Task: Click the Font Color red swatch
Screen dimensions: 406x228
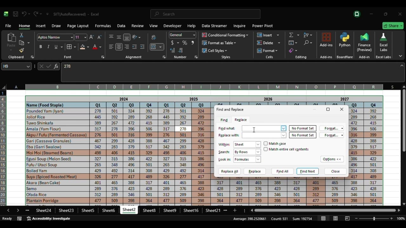Action: pos(95,47)
